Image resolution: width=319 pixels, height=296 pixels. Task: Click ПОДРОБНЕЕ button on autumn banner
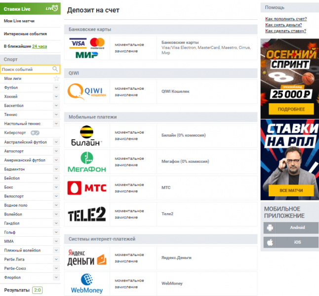[291, 109]
